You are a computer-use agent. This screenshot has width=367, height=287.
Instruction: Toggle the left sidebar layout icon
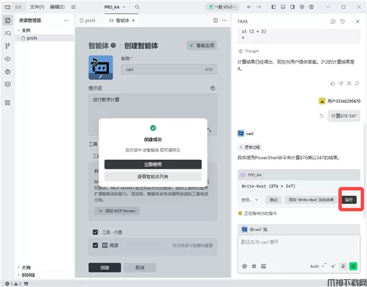[273, 7]
